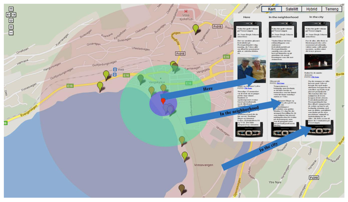Open the stage performance photo in city article
The width and height of the screenshot is (348, 202).
click(x=318, y=62)
